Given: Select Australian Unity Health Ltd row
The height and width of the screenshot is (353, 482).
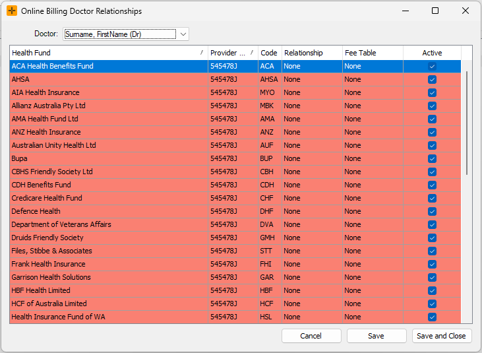Looking at the screenshot, I should 235,145.
